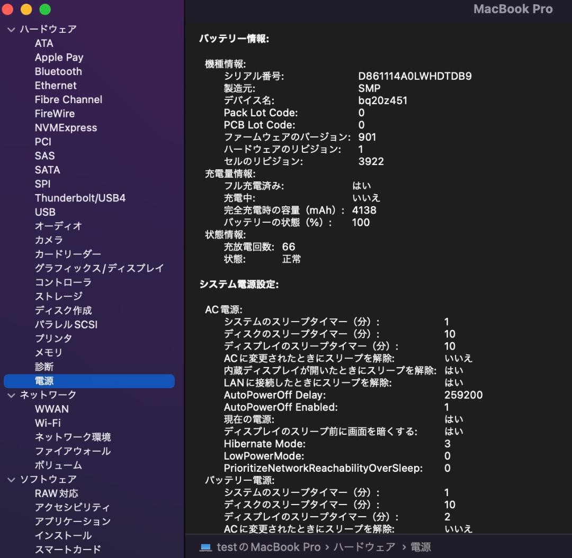The image size is (572, 558).
Task: Collapse the ソフトウェア section
Action: click(11, 479)
